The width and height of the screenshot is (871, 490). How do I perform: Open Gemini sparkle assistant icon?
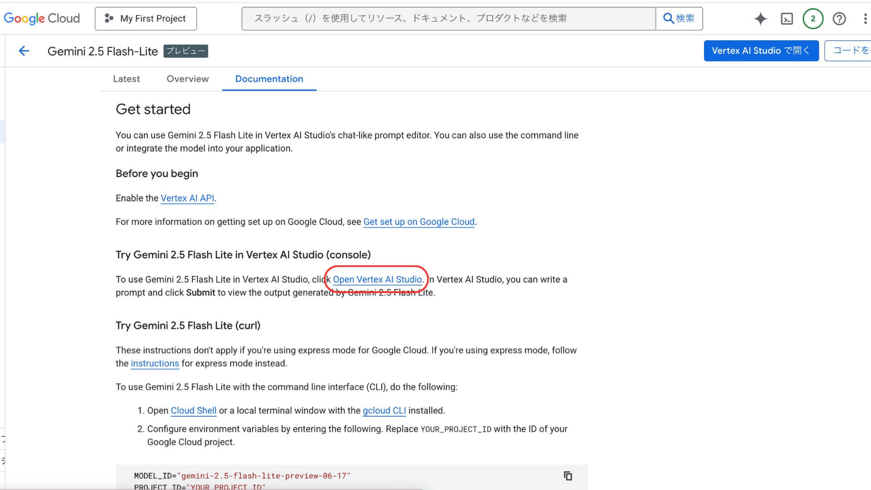[x=760, y=19]
